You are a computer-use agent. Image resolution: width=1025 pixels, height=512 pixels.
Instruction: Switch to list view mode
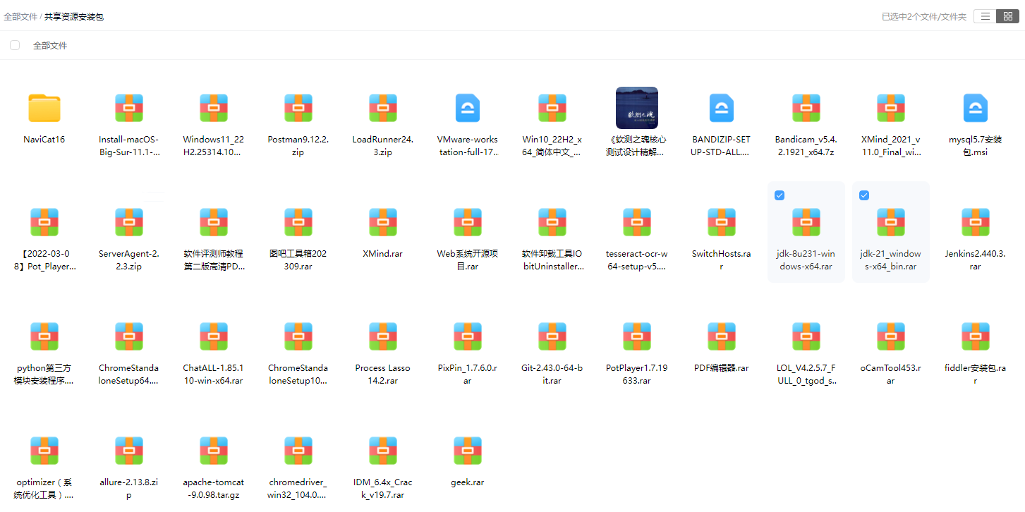coord(985,16)
